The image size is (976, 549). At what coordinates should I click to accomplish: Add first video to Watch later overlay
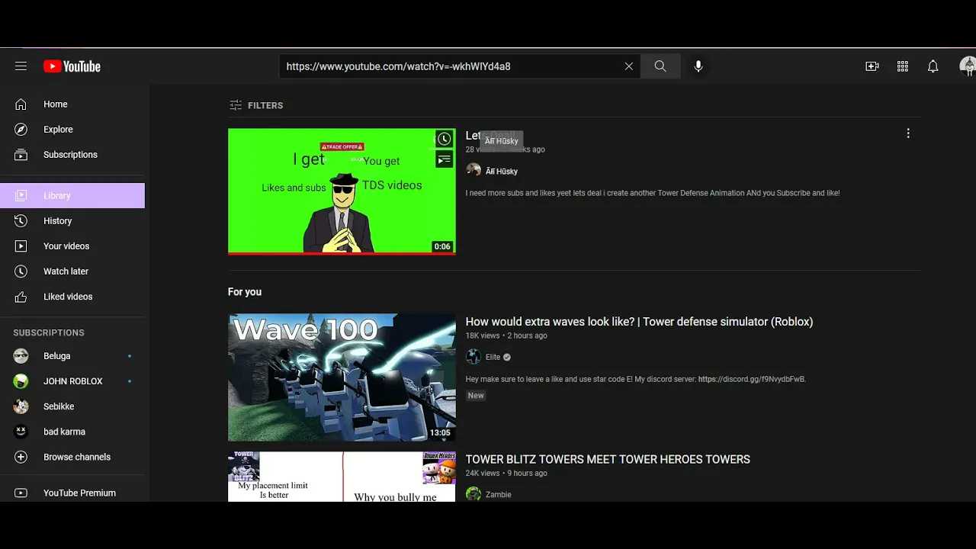pyautogui.click(x=444, y=139)
